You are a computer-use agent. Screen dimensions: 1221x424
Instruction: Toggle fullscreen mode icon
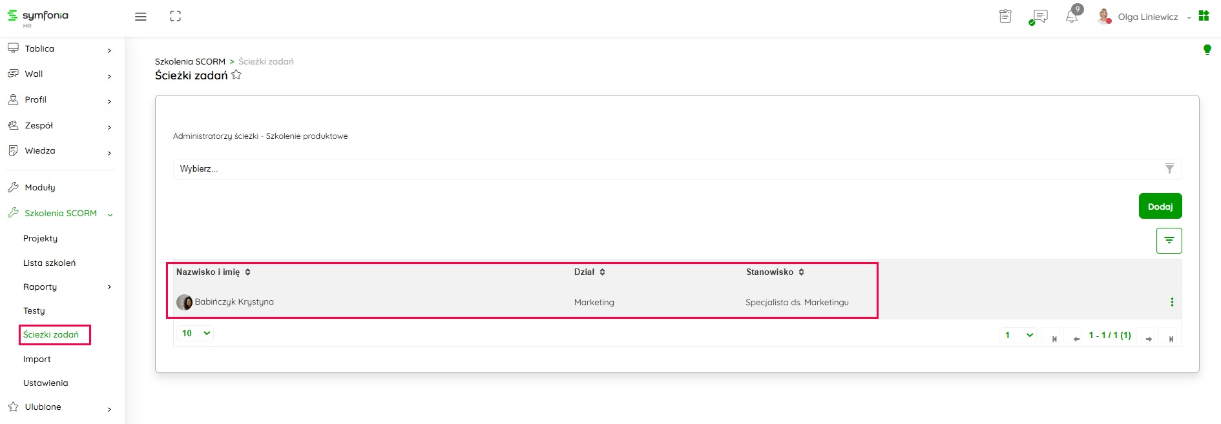(x=175, y=17)
